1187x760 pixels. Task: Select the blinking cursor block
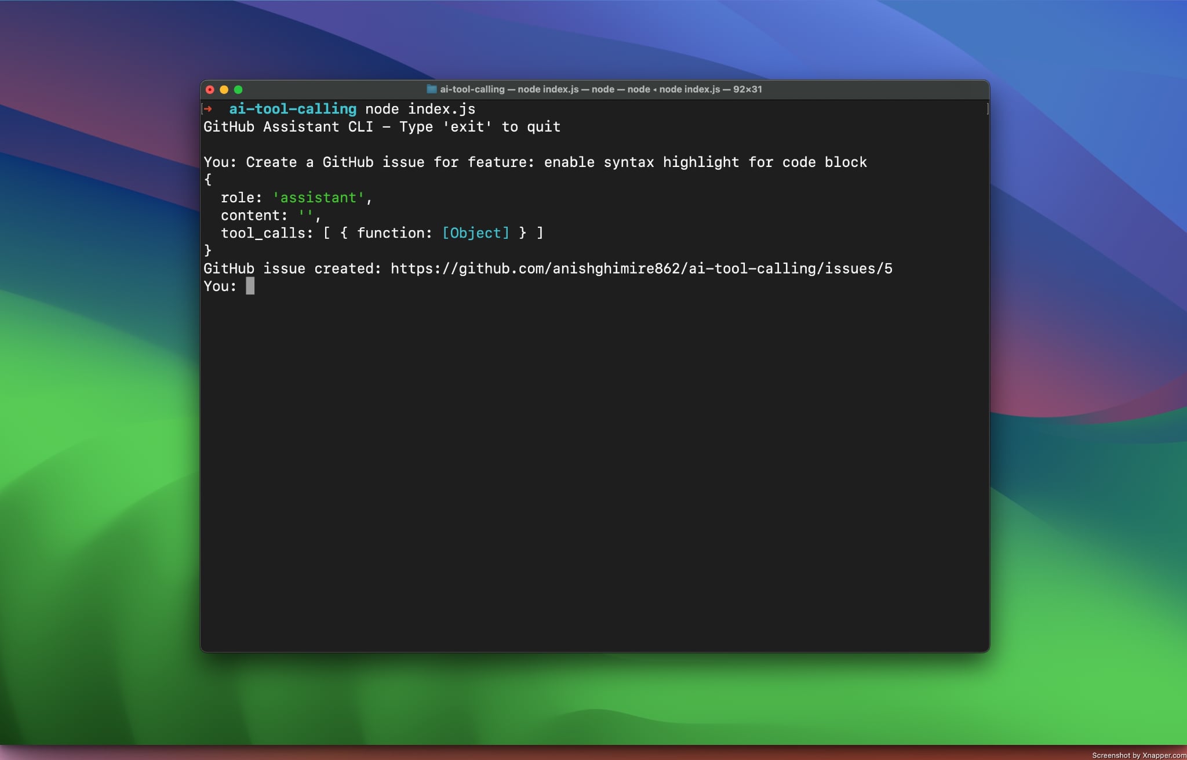(x=250, y=286)
